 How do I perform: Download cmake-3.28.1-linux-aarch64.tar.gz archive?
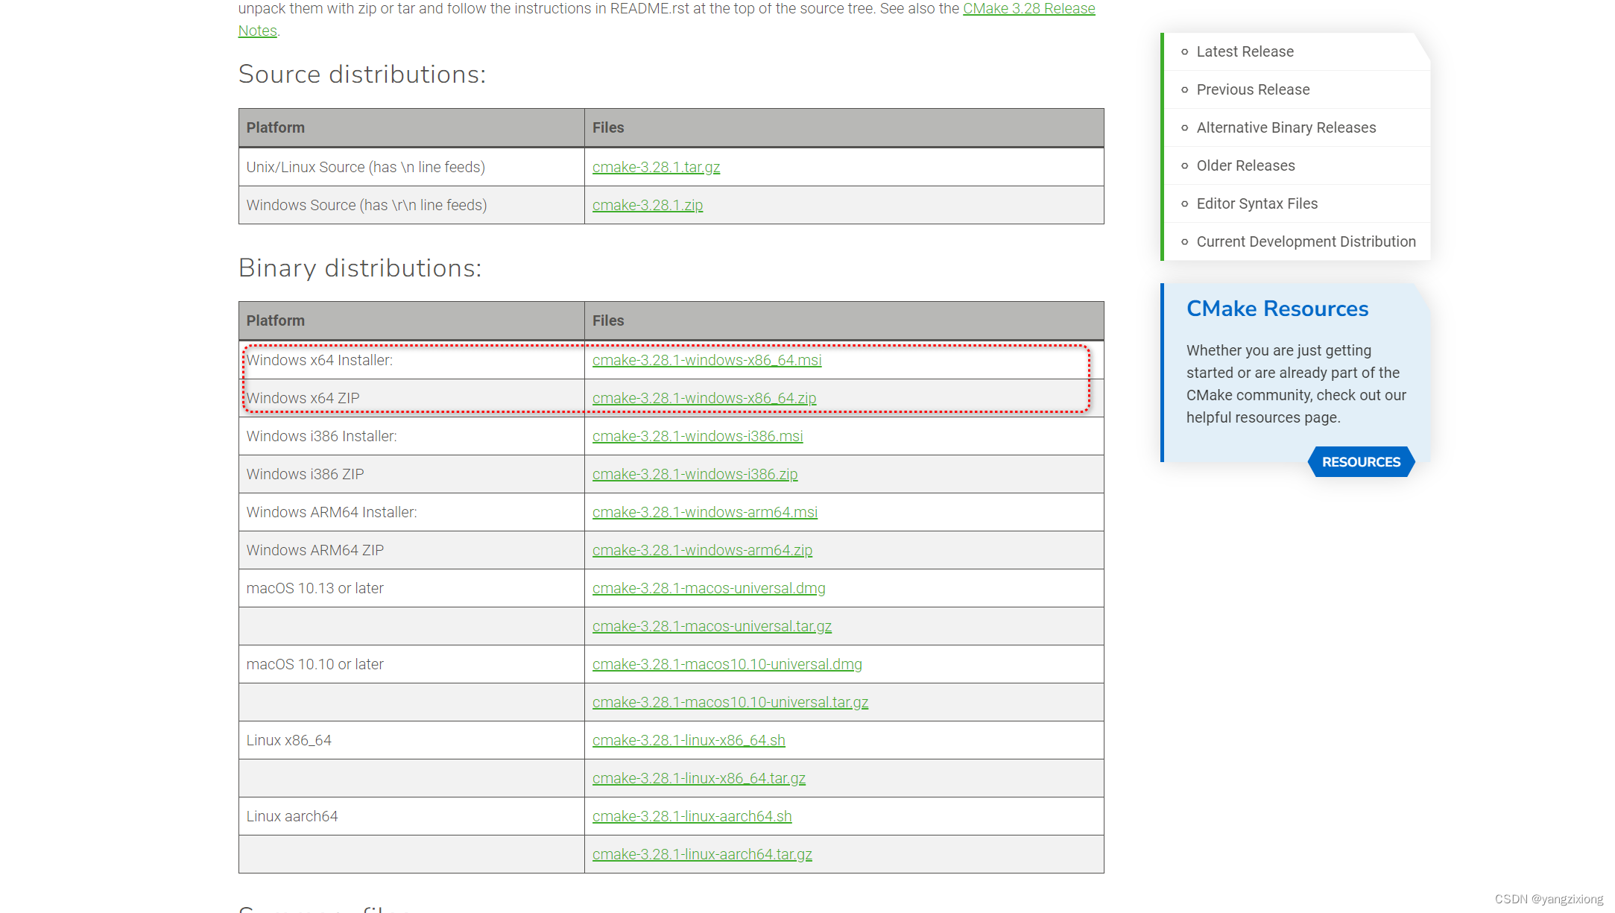click(x=702, y=854)
